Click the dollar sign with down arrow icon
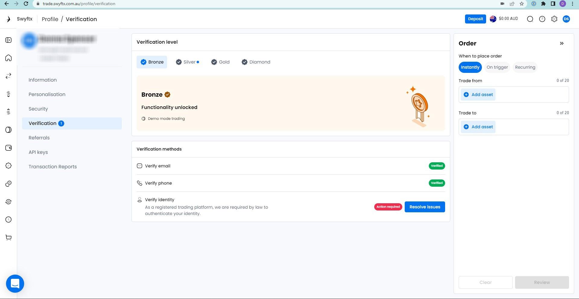 pos(8,94)
